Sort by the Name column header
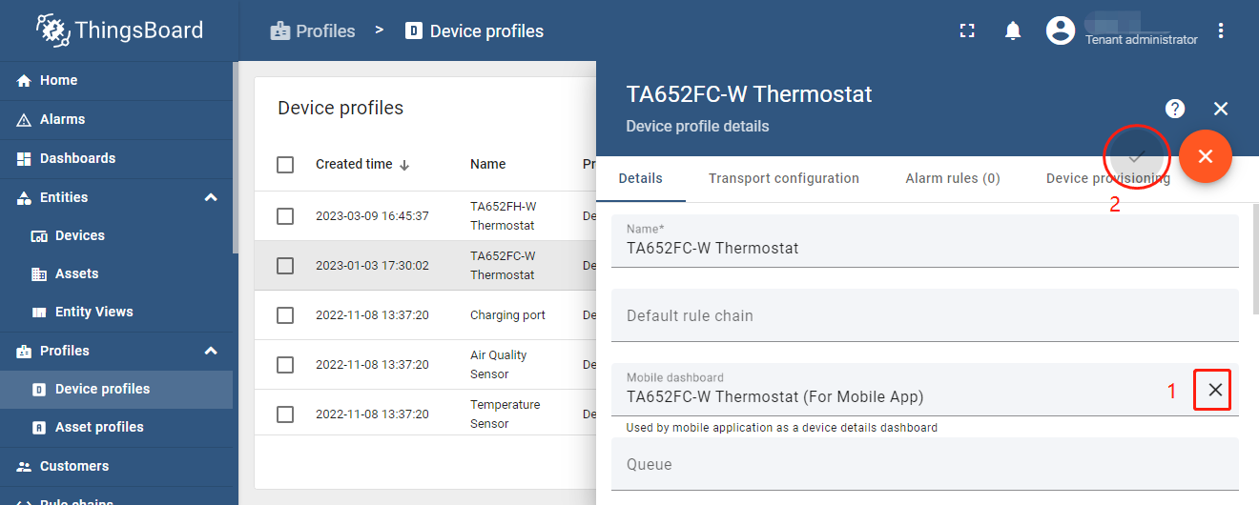 pyautogui.click(x=487, y=164)
